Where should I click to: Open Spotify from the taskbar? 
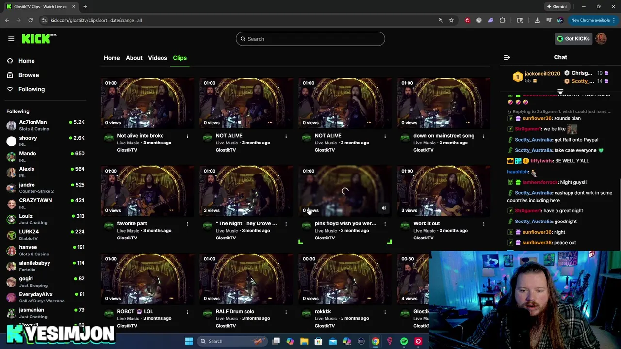tap(404, 341)
